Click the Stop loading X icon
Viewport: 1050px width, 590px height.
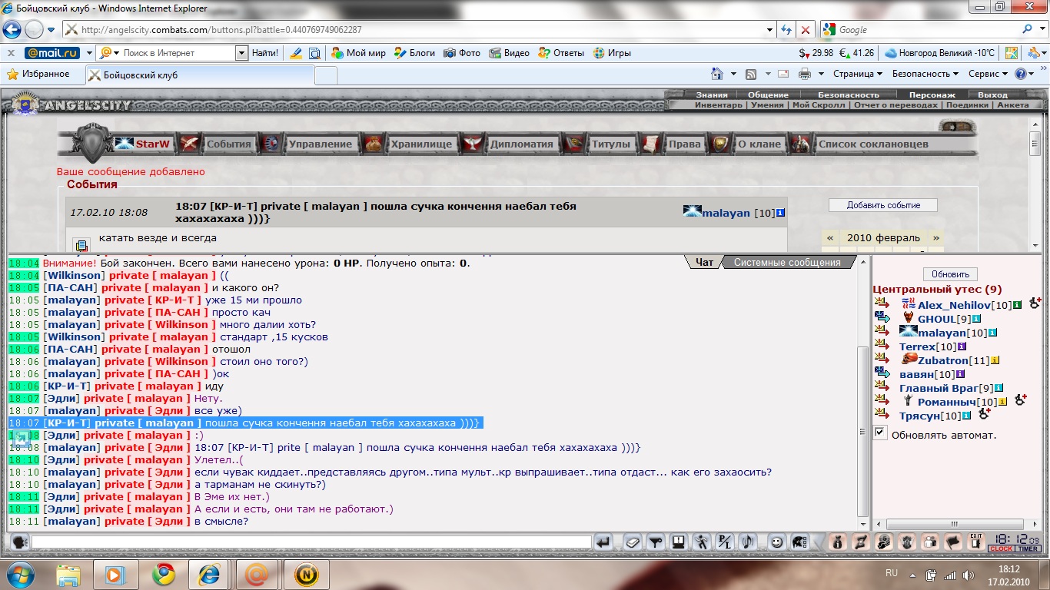pyautogui.click(x=805, y=30)
